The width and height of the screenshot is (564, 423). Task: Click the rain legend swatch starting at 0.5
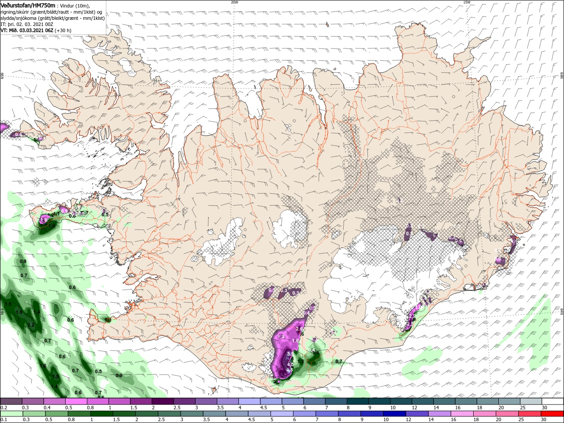[56, 414]
